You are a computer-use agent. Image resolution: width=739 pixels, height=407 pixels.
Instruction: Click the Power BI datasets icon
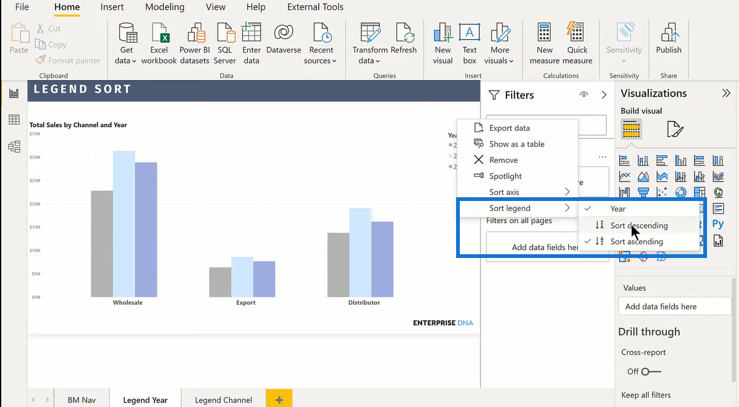tap(195, 33)
